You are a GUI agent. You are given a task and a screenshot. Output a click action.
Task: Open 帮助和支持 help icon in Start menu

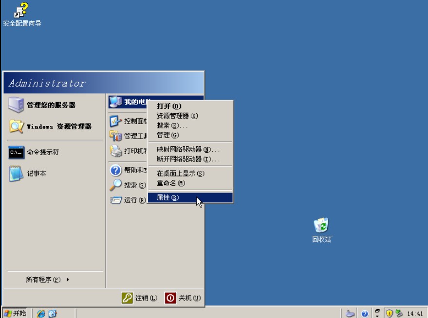[x=115, y=170]
